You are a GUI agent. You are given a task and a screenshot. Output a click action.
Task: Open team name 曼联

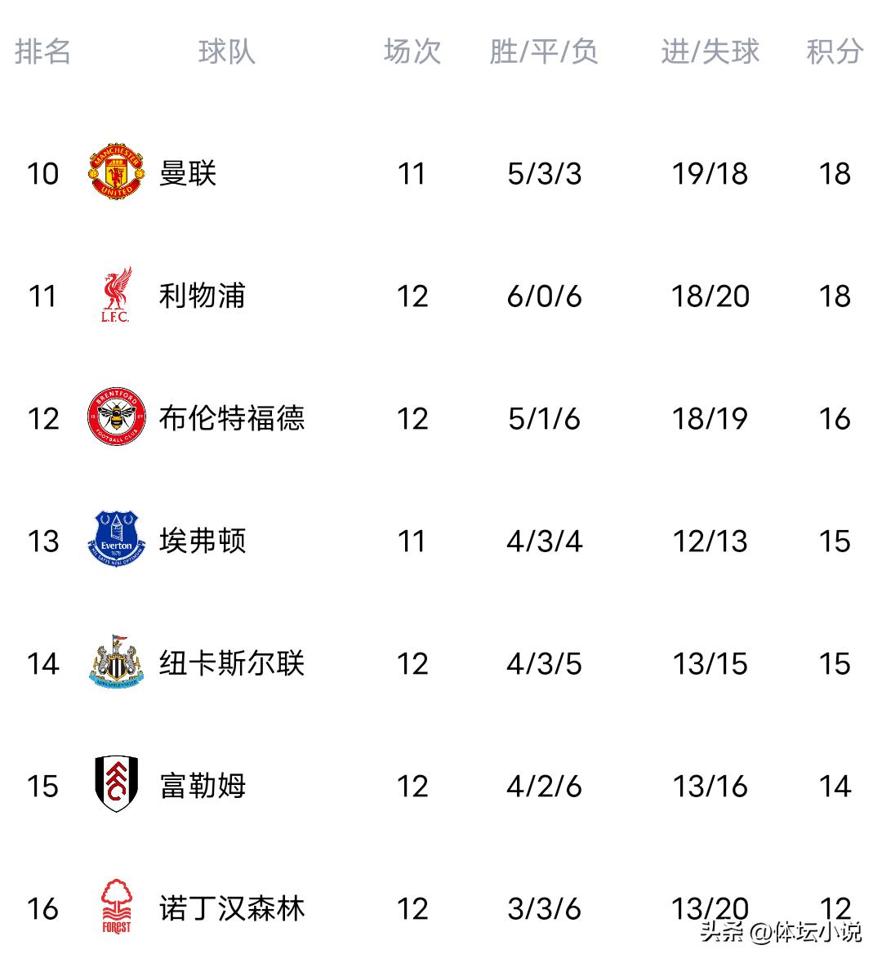pos(188,173)
